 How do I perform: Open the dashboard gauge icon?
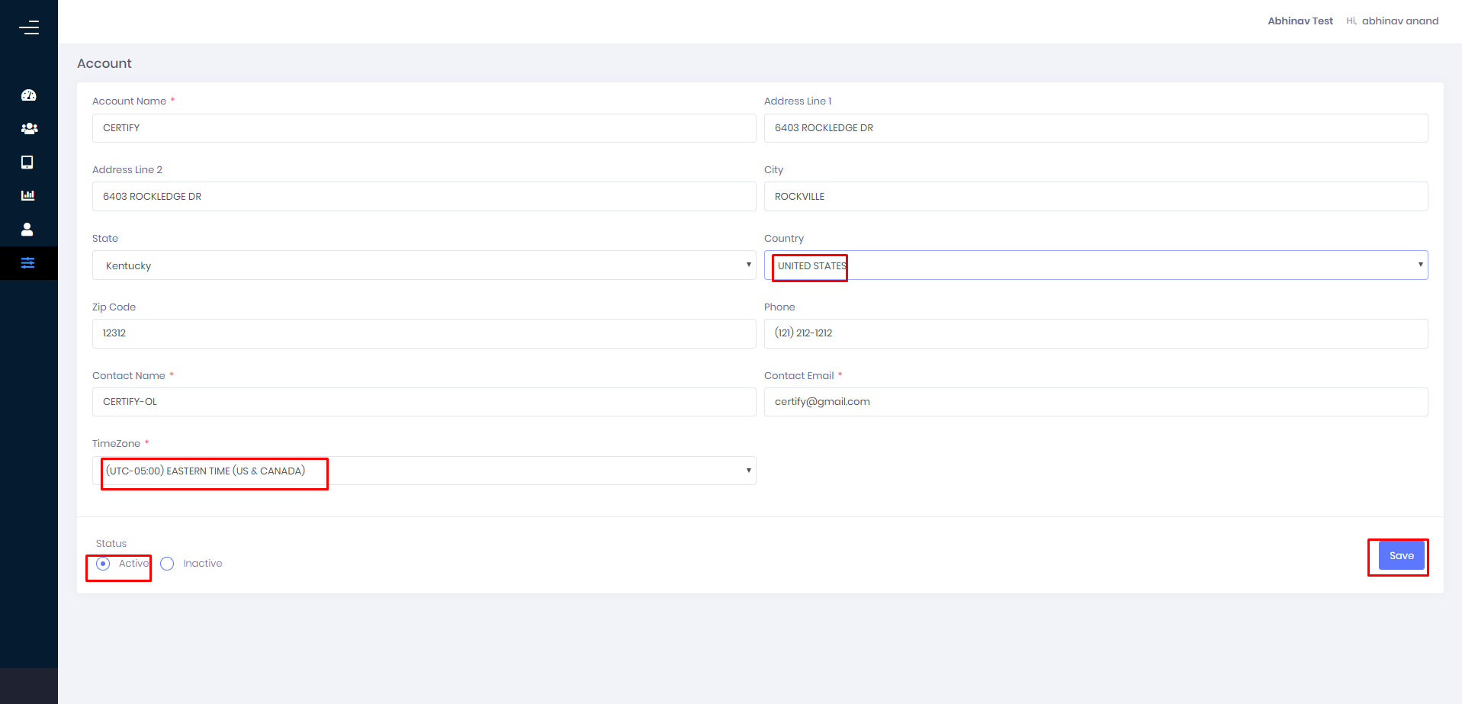pyautogui.click(x=29, y=95)
